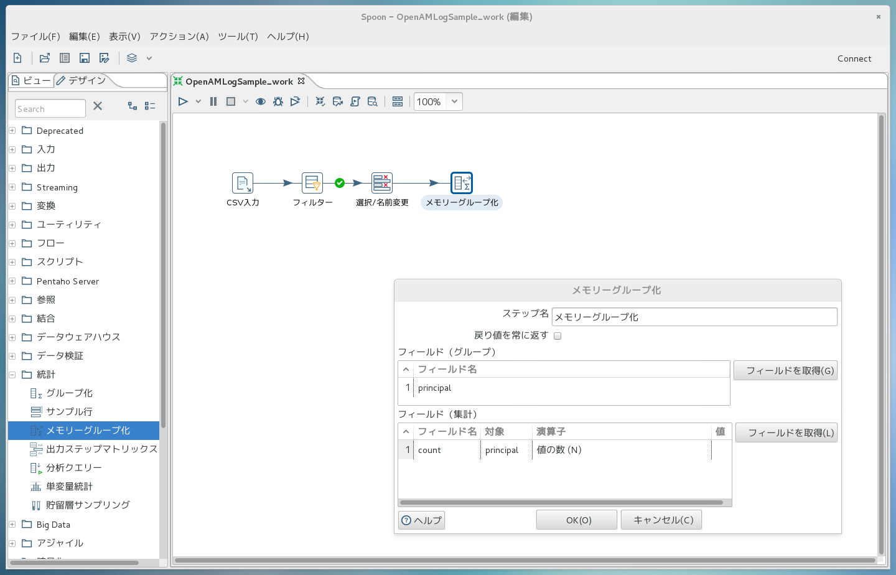
Task: Click the collapse tree icon
Action: point(150,106)
